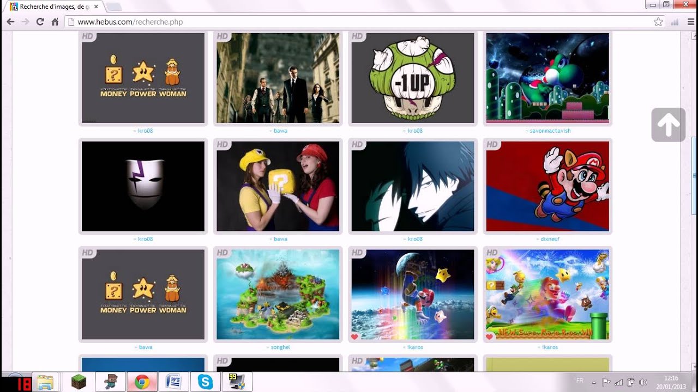Viewport: 698px width, 392px height.
Task: Open the Minecraft Steve character taskbar icon
Action: pyautogui.click(x=111, y=382)
